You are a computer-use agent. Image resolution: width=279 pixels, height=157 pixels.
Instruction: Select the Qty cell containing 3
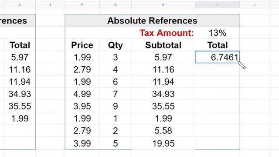point(116,57)
